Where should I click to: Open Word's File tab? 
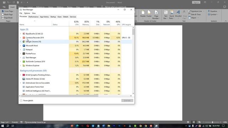click(4, 7)
